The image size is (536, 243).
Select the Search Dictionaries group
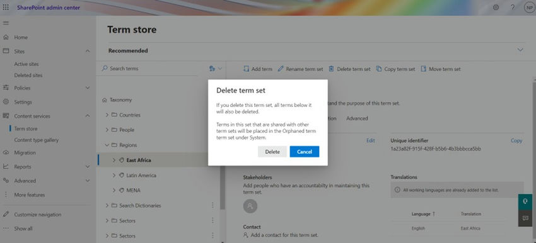(x=140, y=205)
